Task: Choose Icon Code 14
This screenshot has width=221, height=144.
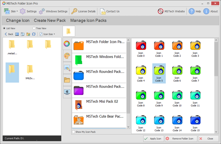Action: (x=177, y=123)
